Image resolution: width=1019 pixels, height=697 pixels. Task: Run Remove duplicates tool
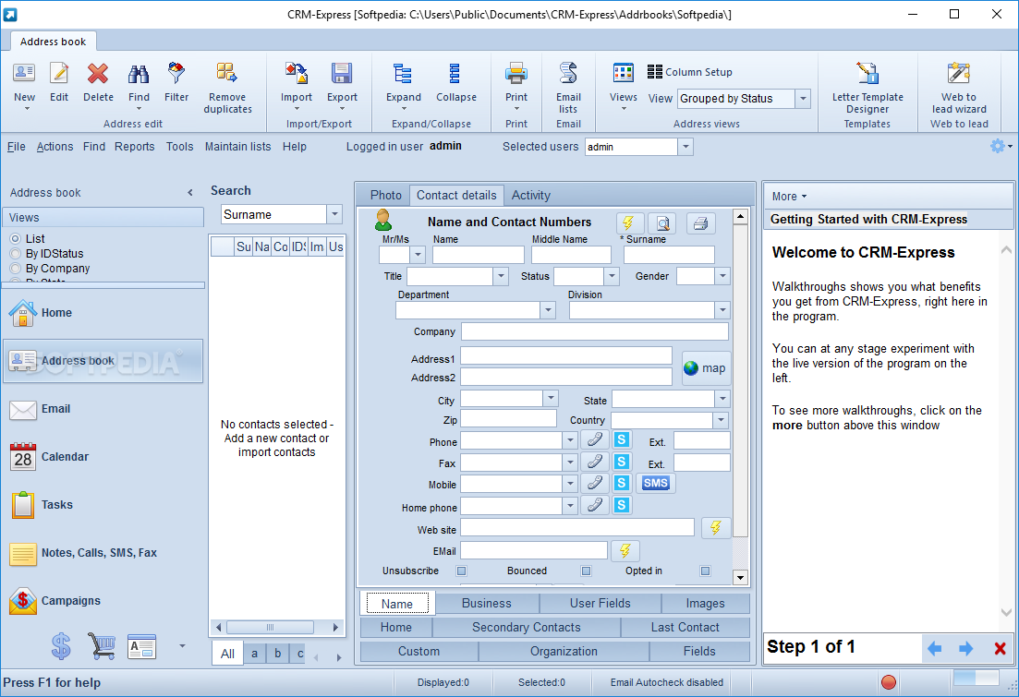(x=227, y=72)
